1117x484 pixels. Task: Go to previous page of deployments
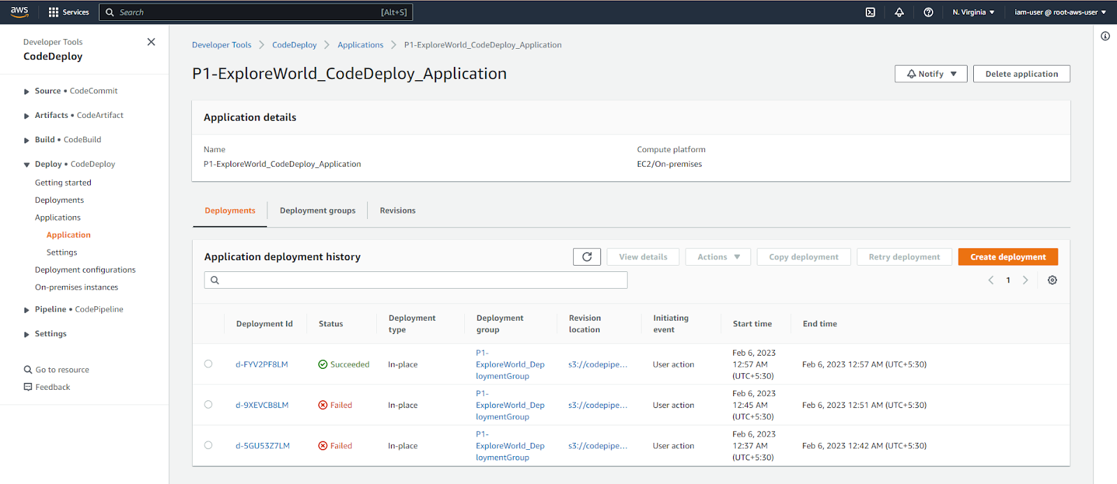tap(991, 280)
